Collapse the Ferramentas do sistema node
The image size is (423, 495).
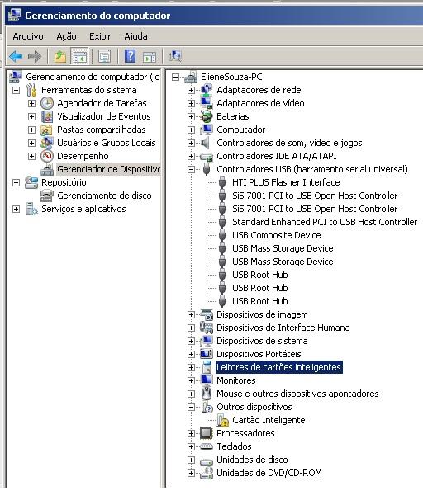pos(16,90)
